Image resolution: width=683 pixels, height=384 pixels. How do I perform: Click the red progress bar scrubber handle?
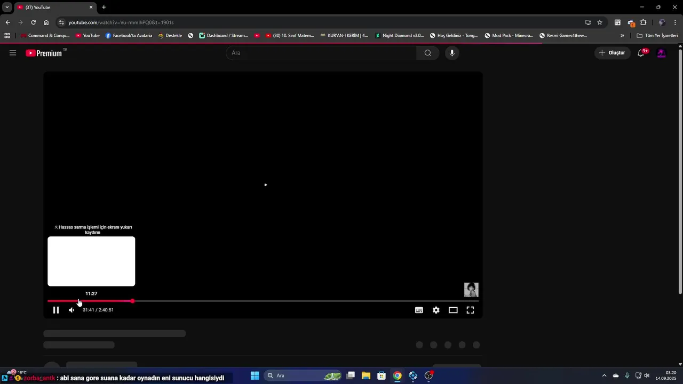132,301
